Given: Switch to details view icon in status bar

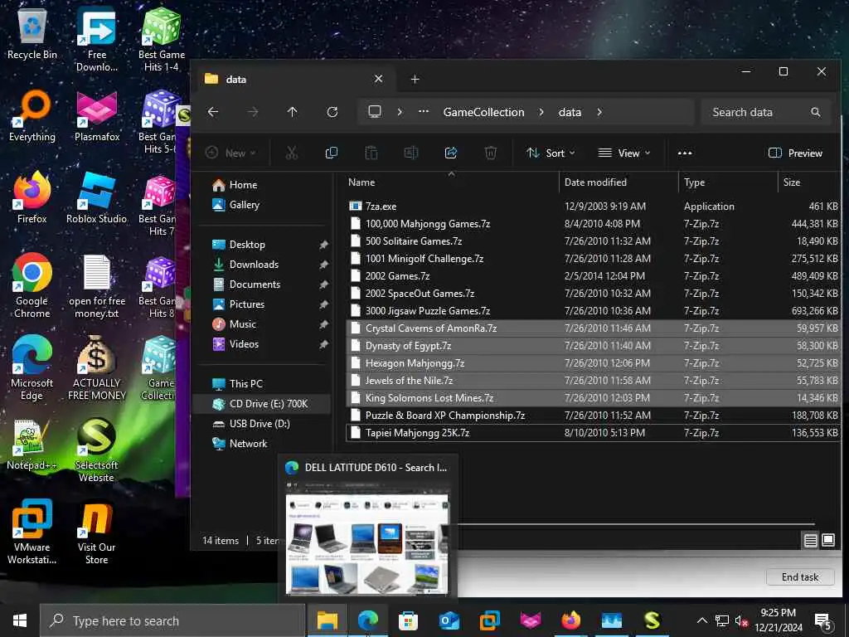Looking at the screenshot, I should [811, 540].
